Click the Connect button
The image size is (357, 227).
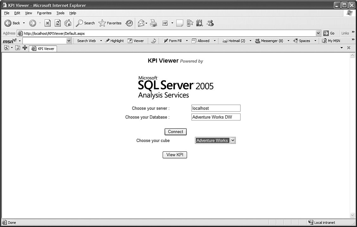pyautogui.click(x=176, y=132)
